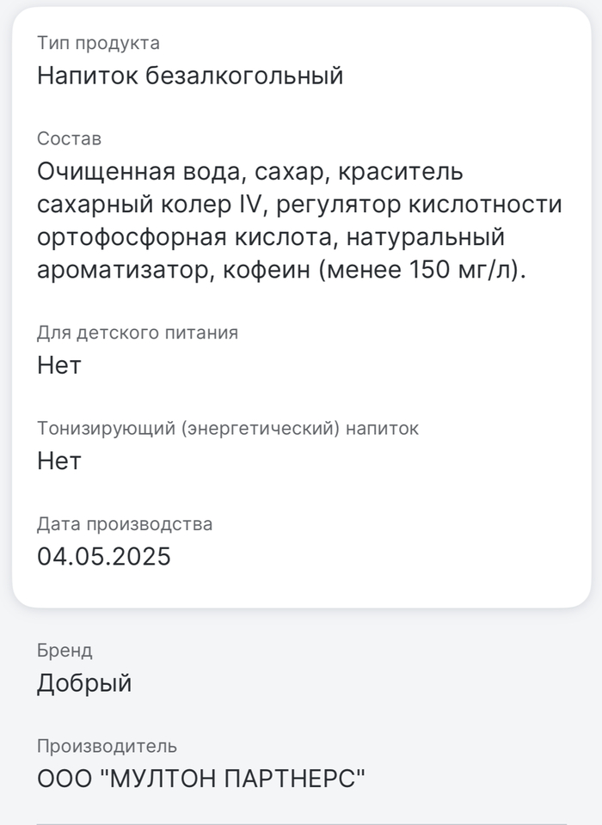Viewport: 602px width, 825px height.
Task: Click the "Состав" section label
Action: point(69,138)
